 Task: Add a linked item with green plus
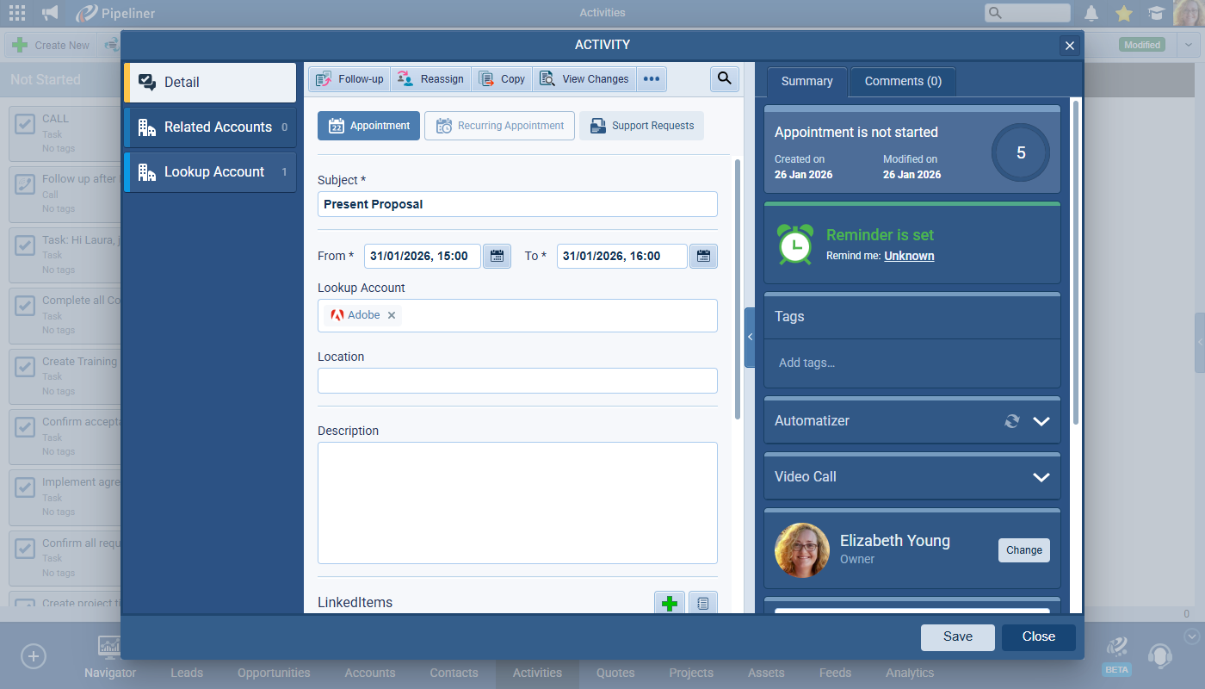coord(670,604)
